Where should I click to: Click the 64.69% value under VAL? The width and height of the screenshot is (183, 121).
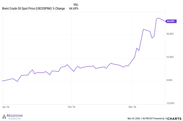[74, 8]
